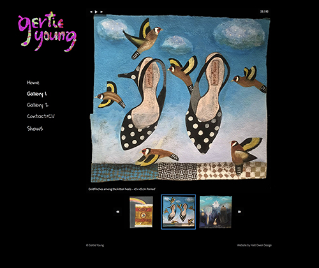
Task: Jump forward in thumbnails with double-right arrow
Action: click(x=239, y=212)
